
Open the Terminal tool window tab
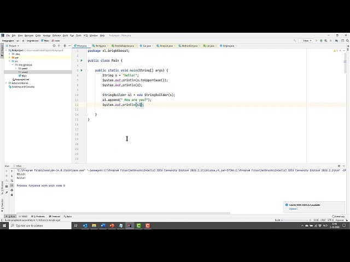point(55,216)
